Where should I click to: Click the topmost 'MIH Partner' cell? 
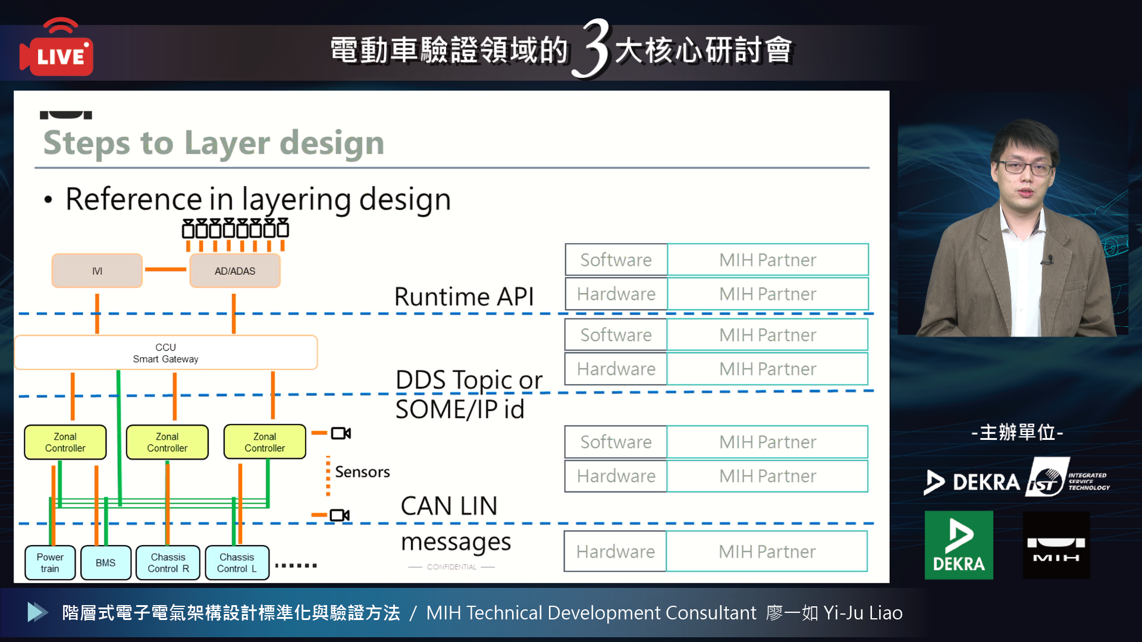pos(768,260)
